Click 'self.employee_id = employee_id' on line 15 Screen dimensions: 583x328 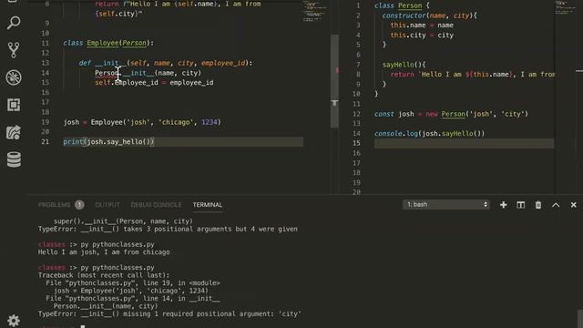(x=154, y=83)
